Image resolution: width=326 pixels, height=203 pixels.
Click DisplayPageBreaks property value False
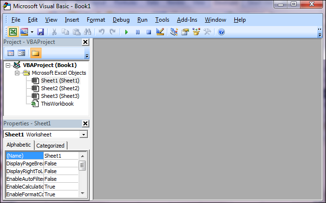click(x=61, y=163)
